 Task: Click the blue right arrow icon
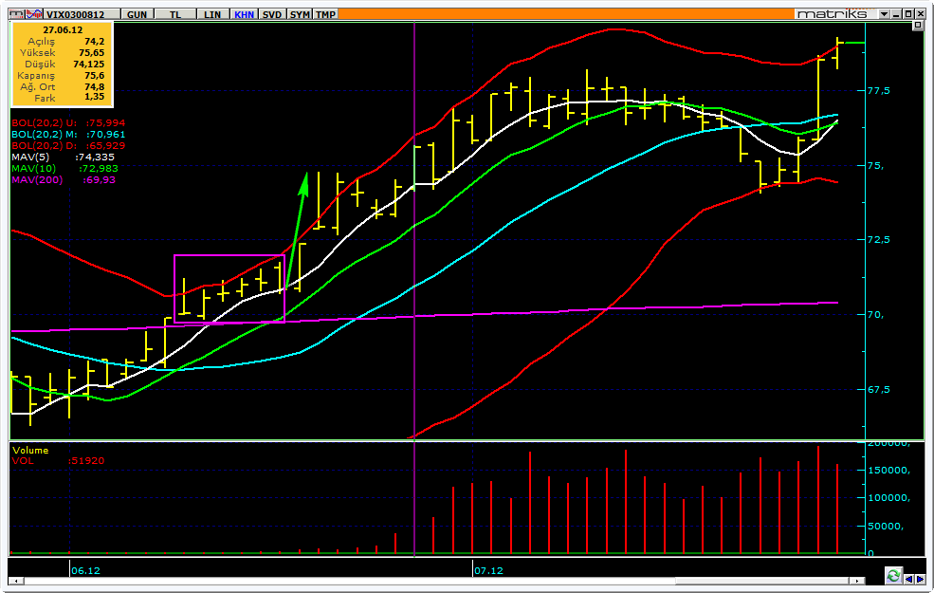coord(921,579)
